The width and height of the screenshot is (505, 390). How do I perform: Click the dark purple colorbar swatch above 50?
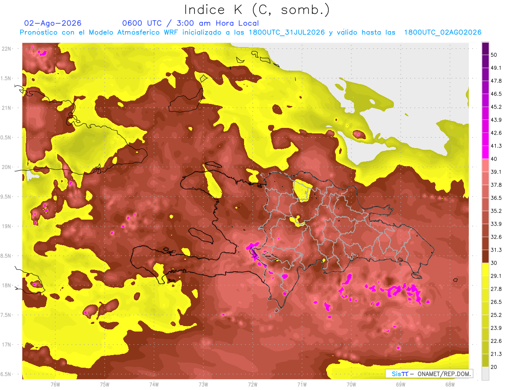tap(485, 48)
